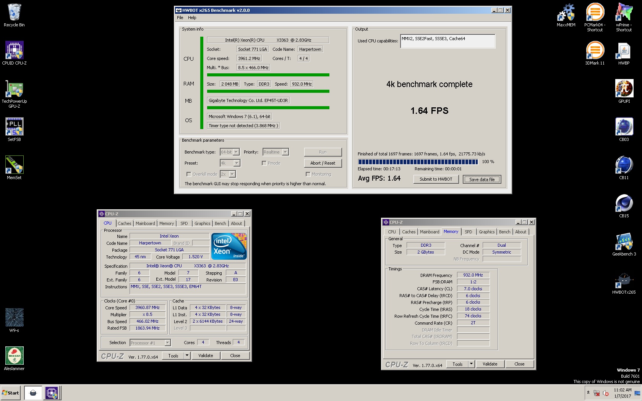642x401 pixels.
Task: Open HWBP desktop icon
Action: coord(624,53)
